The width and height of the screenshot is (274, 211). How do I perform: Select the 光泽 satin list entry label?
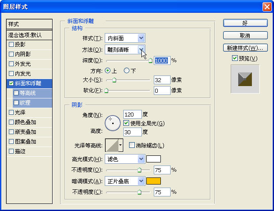(x=20, y=113)
